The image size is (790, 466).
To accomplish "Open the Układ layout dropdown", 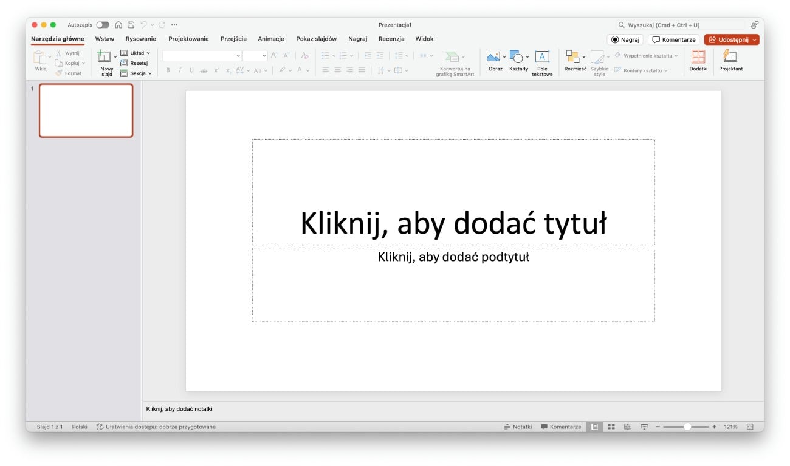I will [x=135, y=53].
